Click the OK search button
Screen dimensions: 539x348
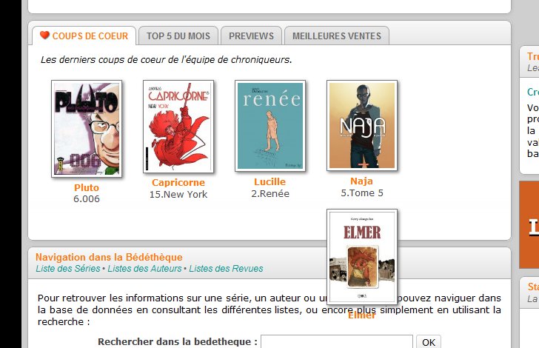point(428,342)
